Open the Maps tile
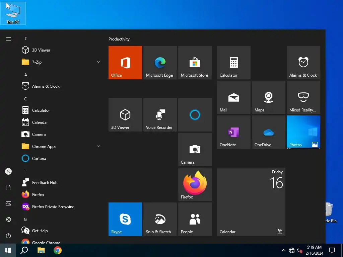343x257 pixels. (x=269, y=97)
